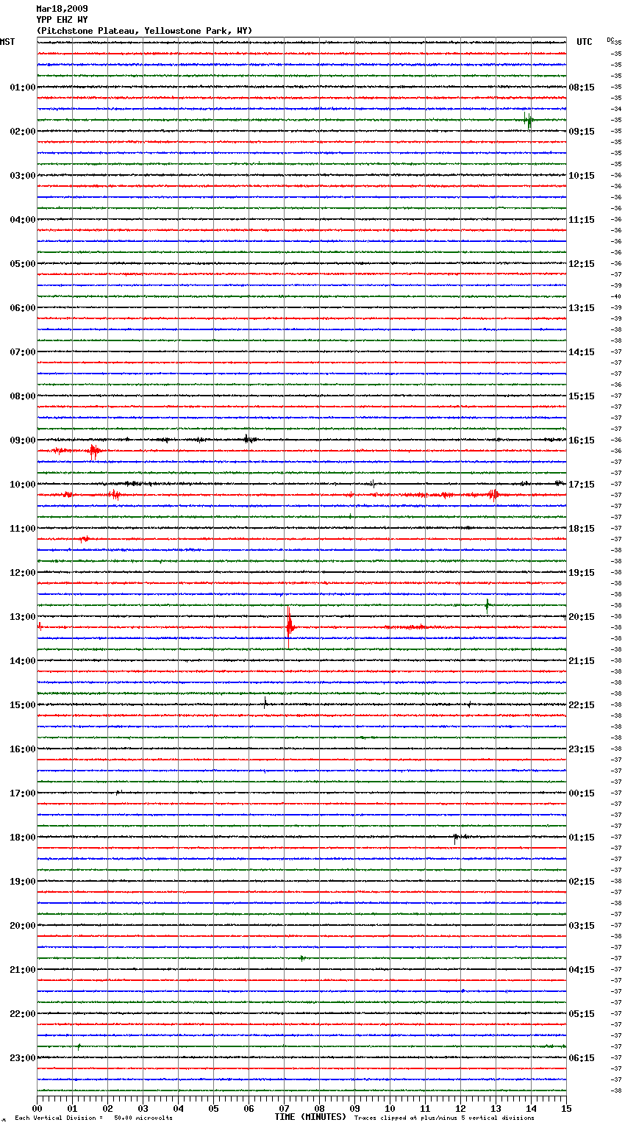Click the 09:15 UTC time label
625x1128 pixels.
point(582,132)
